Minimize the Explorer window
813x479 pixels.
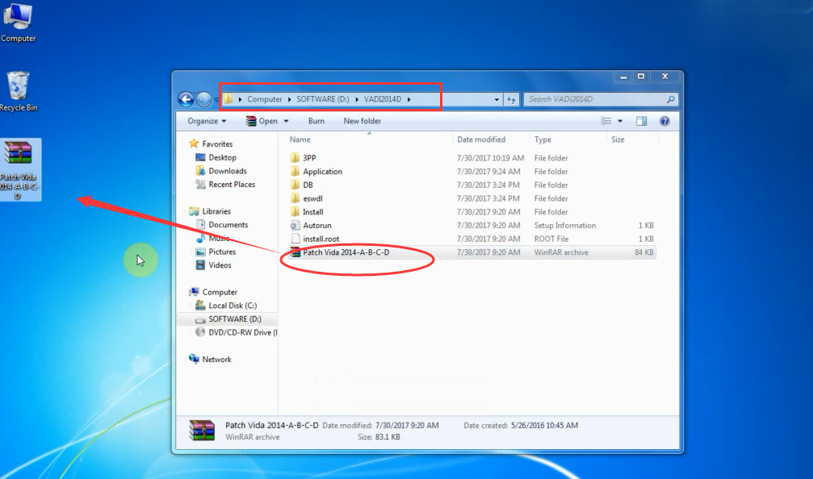point(624,77)
